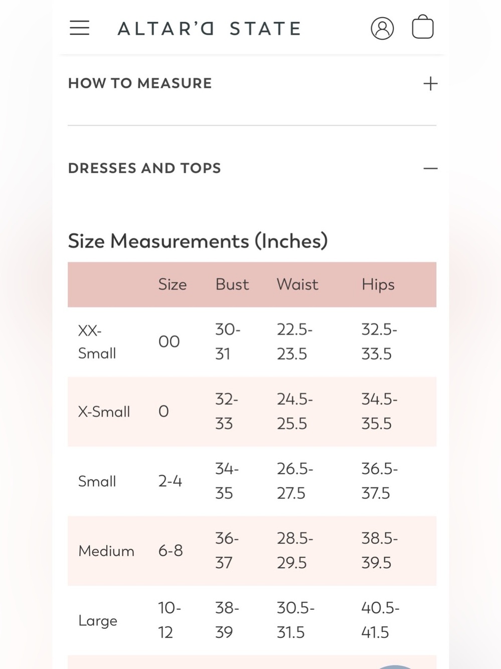501x669 pixels.
Task: Click the X-Small row label
Action: click(x=104, y=412)
